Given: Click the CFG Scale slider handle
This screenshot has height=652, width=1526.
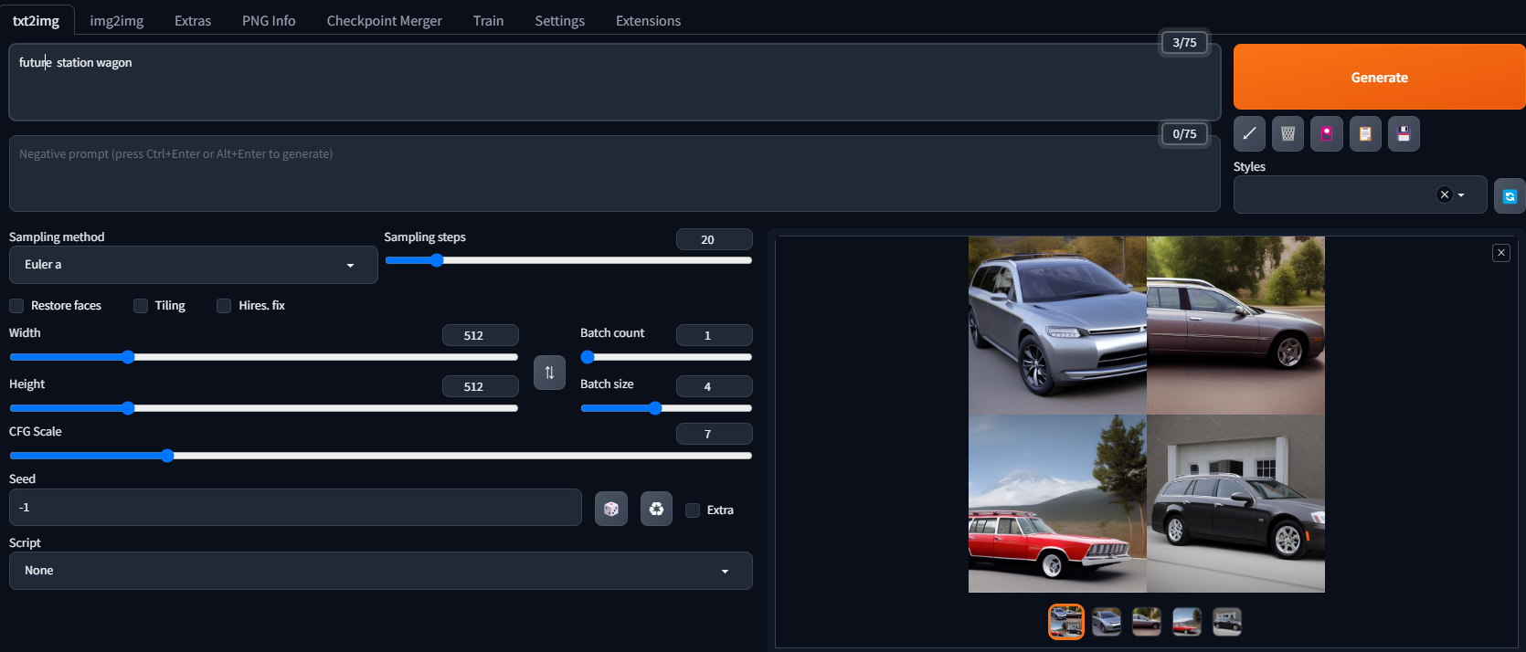Looking at the screenshot, I should tap(167, 456).
